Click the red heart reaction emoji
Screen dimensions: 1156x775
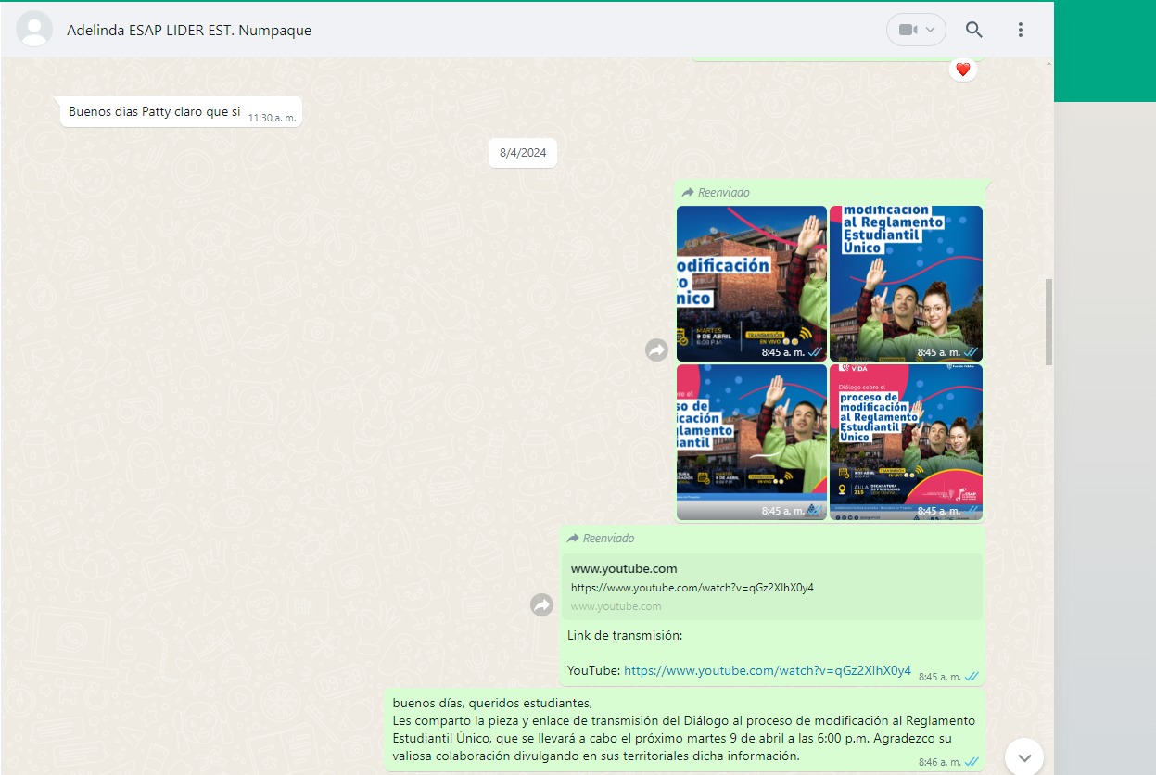point(962,70)
